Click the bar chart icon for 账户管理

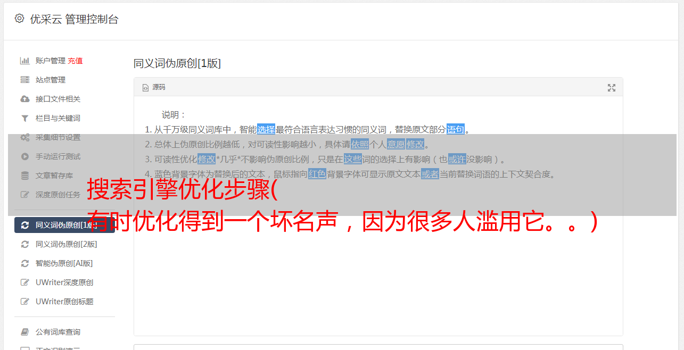(x=24, y=61)
